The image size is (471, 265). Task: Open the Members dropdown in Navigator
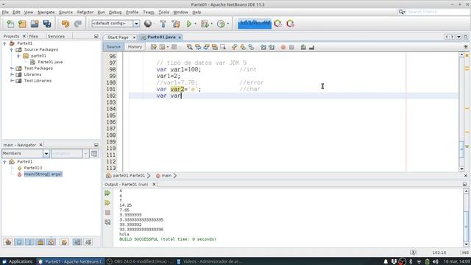point(46,154)
